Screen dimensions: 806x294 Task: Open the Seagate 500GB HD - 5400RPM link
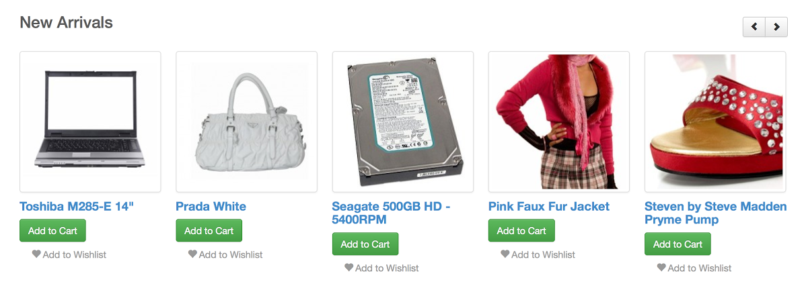[x=391, y=213]
